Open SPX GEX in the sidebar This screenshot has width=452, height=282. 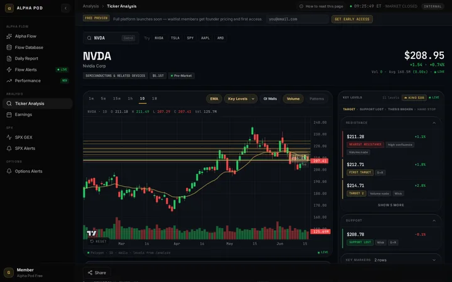pyautogui.click(x=38, y=137)
